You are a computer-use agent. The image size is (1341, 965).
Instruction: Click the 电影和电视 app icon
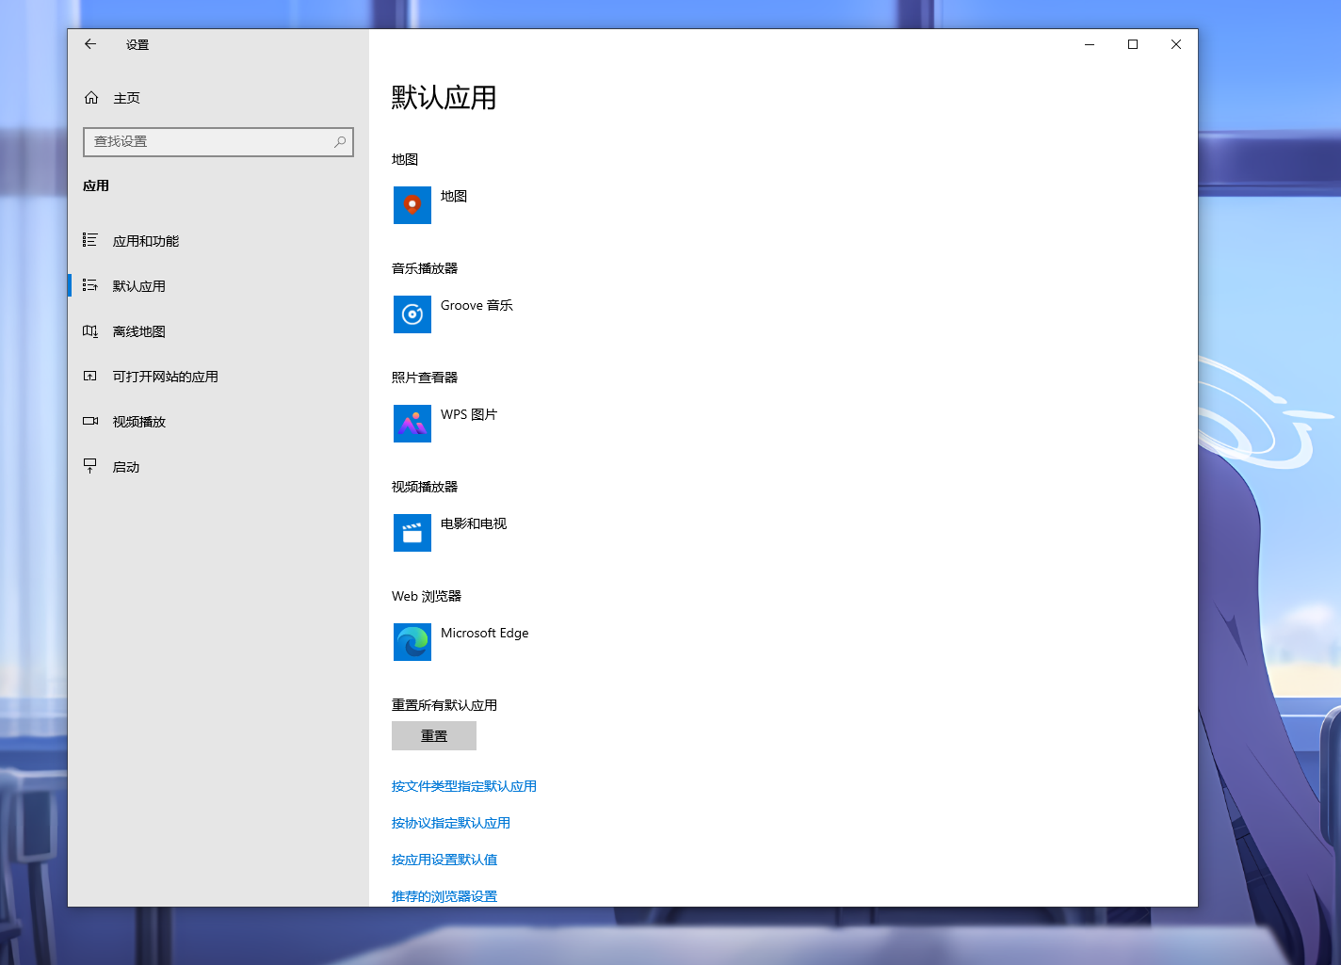tap(412, 533)
